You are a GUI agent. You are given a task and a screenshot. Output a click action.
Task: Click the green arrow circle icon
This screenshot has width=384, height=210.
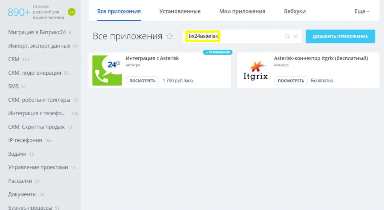72,12
